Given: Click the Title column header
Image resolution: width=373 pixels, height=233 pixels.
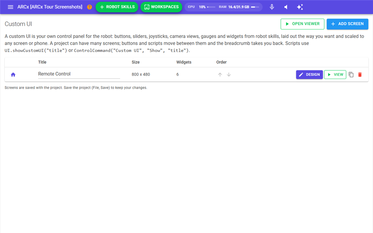Looking at the screenshot, I should (x=42, y=62).
